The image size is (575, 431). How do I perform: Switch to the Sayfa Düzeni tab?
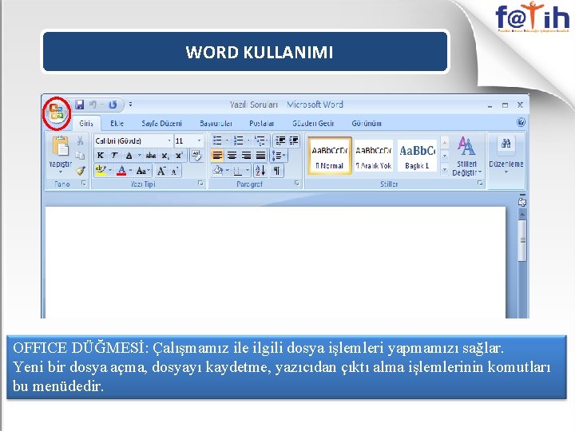tap(161, 124)
